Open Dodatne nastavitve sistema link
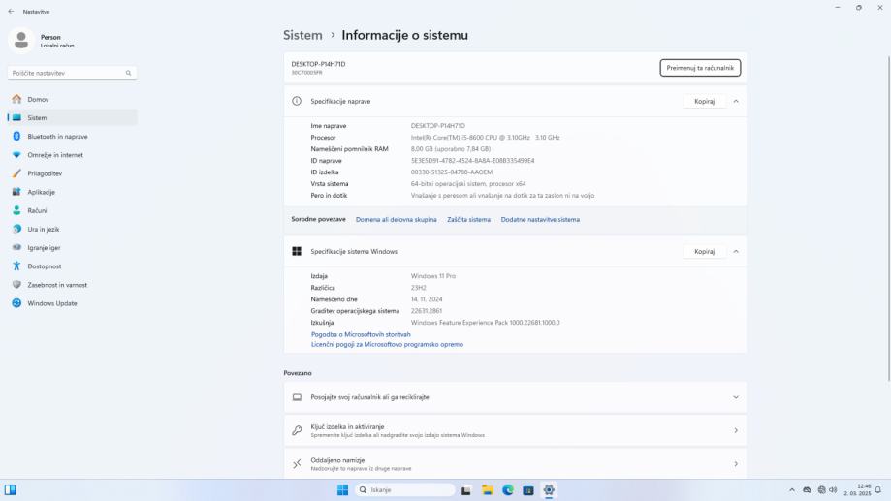Viewport: 891px width, 501px height. tap(540, 219)
